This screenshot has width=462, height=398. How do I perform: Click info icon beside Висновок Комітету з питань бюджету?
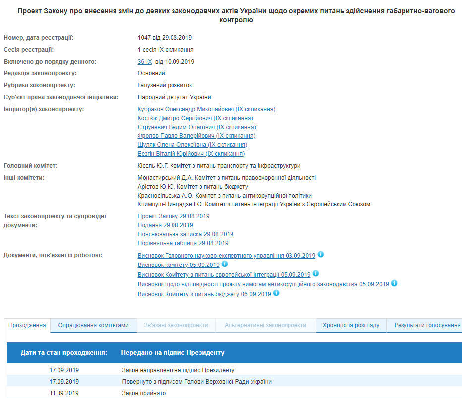[276, 293]
